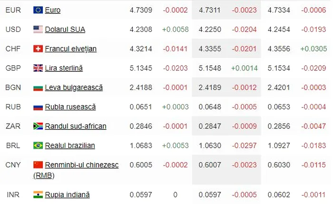Click the United States flag icon
This screenshot has height=204, width=333.
[38, 29]
